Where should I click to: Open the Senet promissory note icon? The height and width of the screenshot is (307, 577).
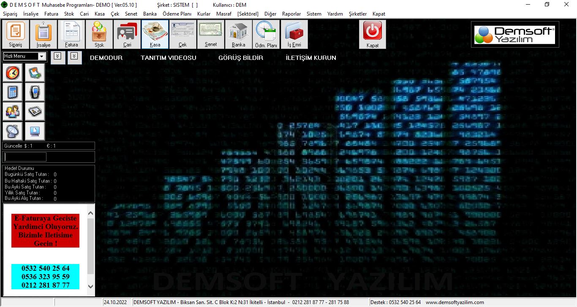coord(211,35)
